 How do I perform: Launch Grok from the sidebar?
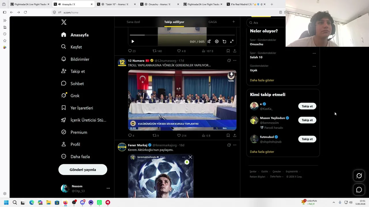71,95
